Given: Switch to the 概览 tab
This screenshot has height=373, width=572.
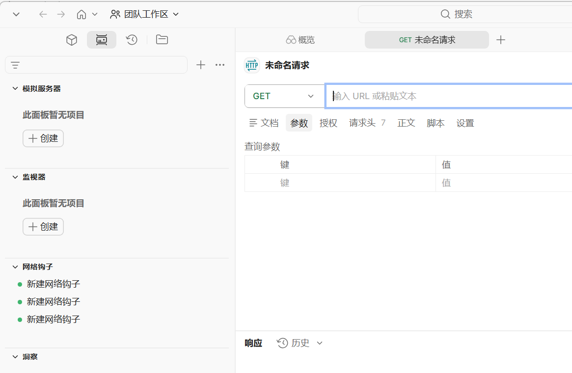Looking at the screenshot, I should point(300,40).
